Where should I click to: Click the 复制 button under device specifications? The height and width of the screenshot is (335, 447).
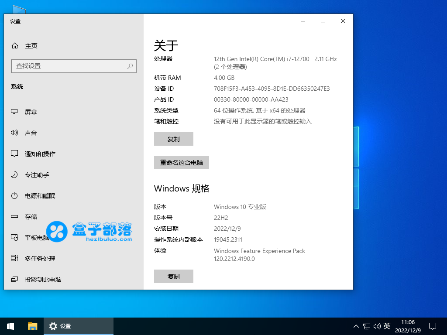pyautogui.click(x=174, y=139)
